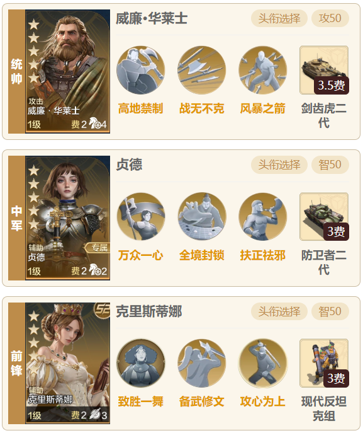Click the 攻50 attribute tag
Image resolution: width=363 pixels, height=433 pixels.
click(x=330, y=18)
